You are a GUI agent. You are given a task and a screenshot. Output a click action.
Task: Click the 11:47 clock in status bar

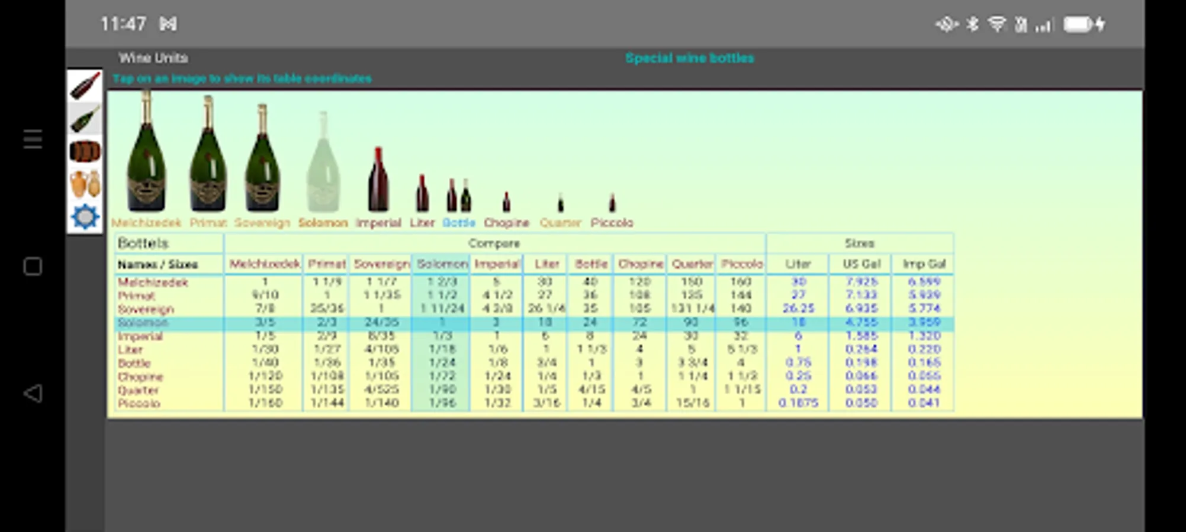(123, 24)
